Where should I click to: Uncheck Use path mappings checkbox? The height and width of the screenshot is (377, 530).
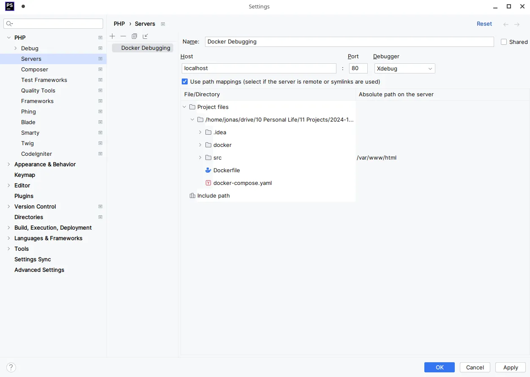[x=185, y=81]
